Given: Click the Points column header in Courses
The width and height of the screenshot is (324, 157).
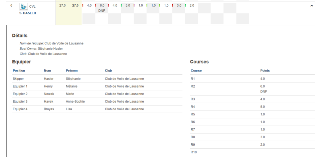Looking at the screenshot, I should pos(265,70).
